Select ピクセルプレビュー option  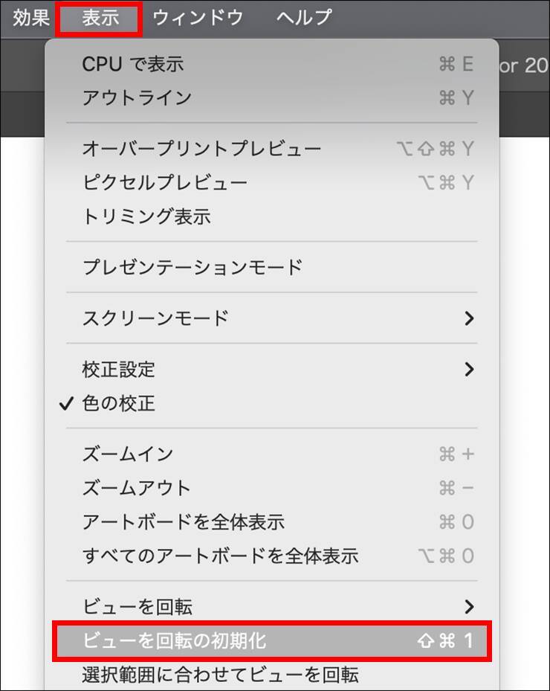(x=272, y=182)
